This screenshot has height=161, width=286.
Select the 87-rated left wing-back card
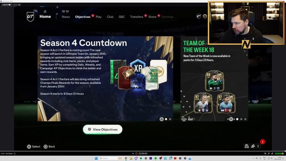203,103
